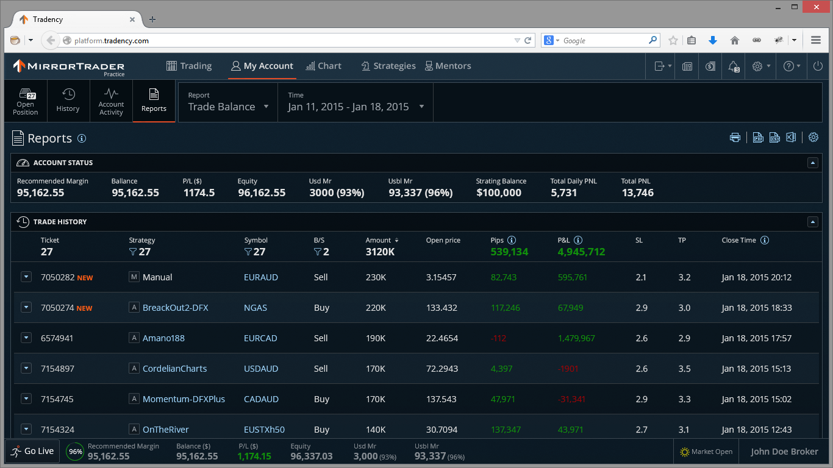Viewport: 833px width, 468px height.
Task: Open notifications bell with 3 badge
Action: [x=734, y=66]
